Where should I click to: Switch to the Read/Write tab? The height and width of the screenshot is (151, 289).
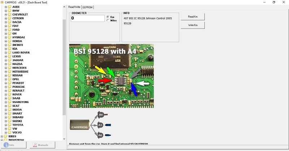[x=74, y=7]
